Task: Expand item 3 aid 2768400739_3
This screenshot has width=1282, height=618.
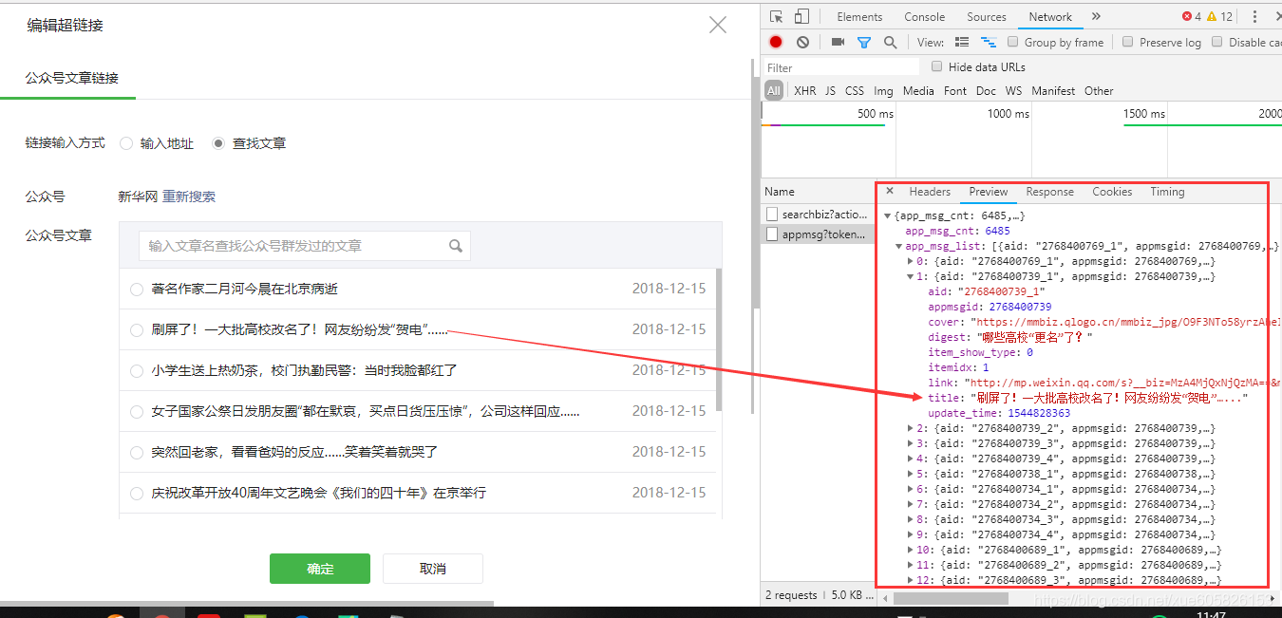Action: [x=910, y=443]
